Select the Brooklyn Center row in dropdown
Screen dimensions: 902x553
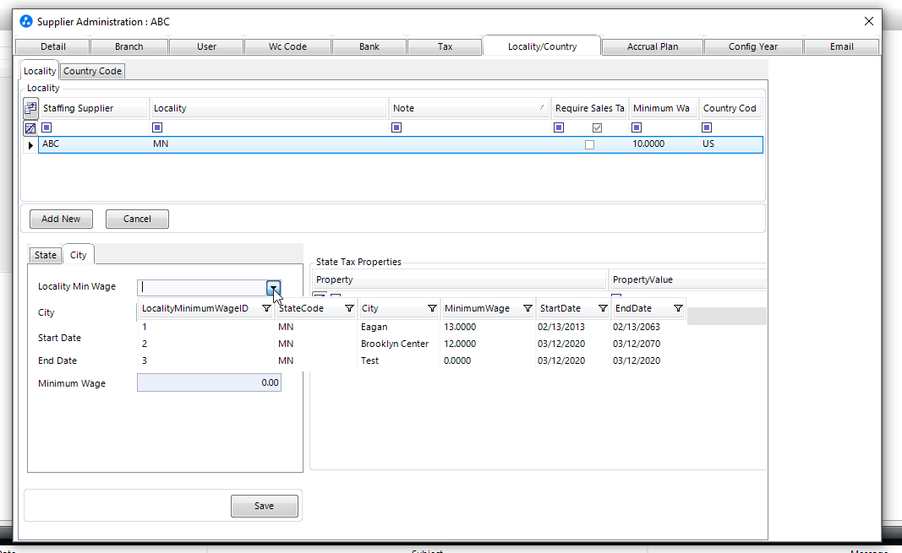395,344
